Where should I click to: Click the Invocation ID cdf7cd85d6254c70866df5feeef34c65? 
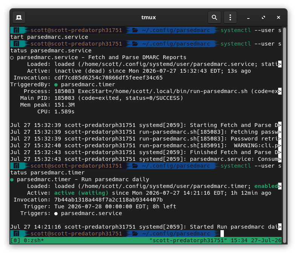(x=108, y=78)
